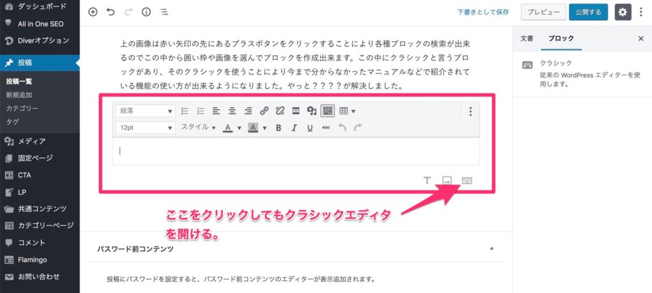
Task: Click the classic toolbar undo arrow
Action: pos(342,127)
